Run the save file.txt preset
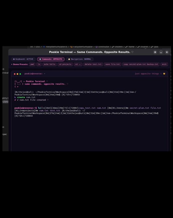This screenshot has height=218, width=173. click(112, 64)
